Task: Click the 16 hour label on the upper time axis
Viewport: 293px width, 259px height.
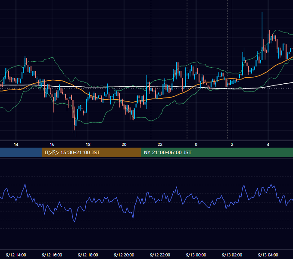Action: coord(52,145)
